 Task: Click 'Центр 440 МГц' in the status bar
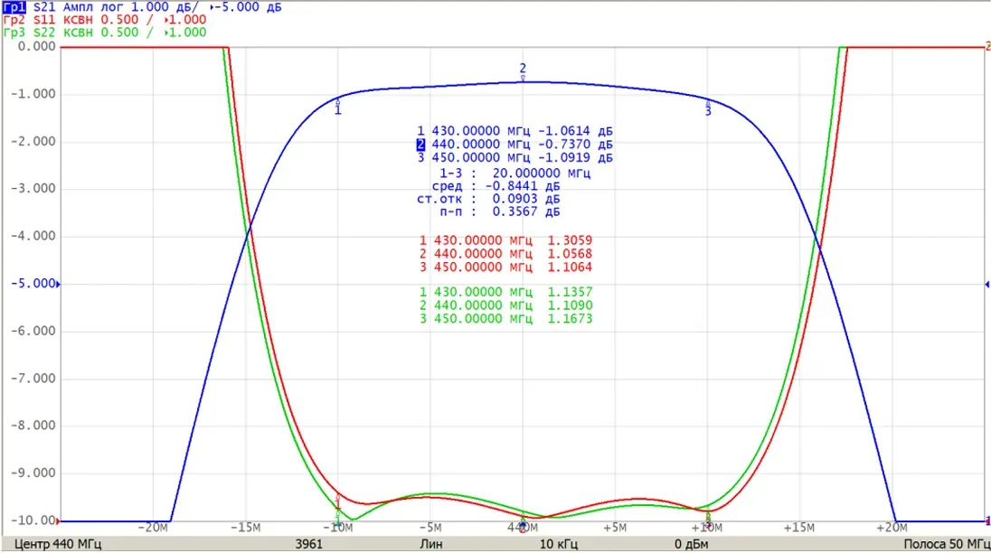58,544
